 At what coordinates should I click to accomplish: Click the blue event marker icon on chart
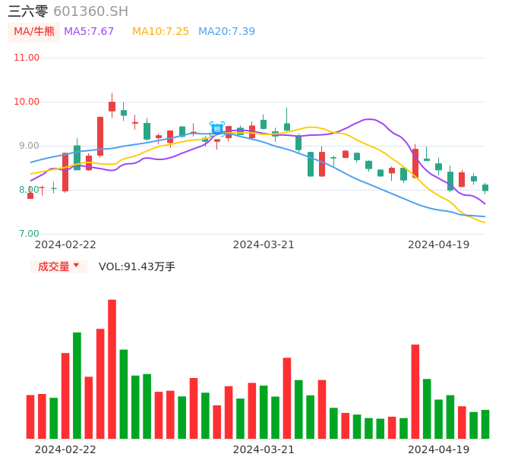(x=216, y=129)
